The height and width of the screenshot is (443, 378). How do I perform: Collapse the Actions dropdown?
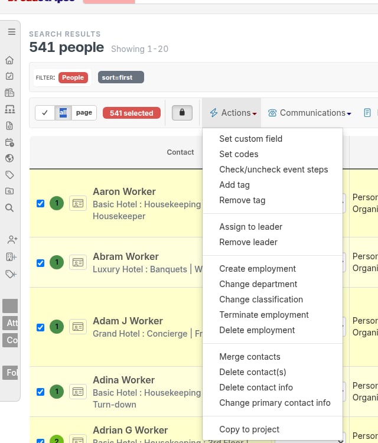click(233, 113)
